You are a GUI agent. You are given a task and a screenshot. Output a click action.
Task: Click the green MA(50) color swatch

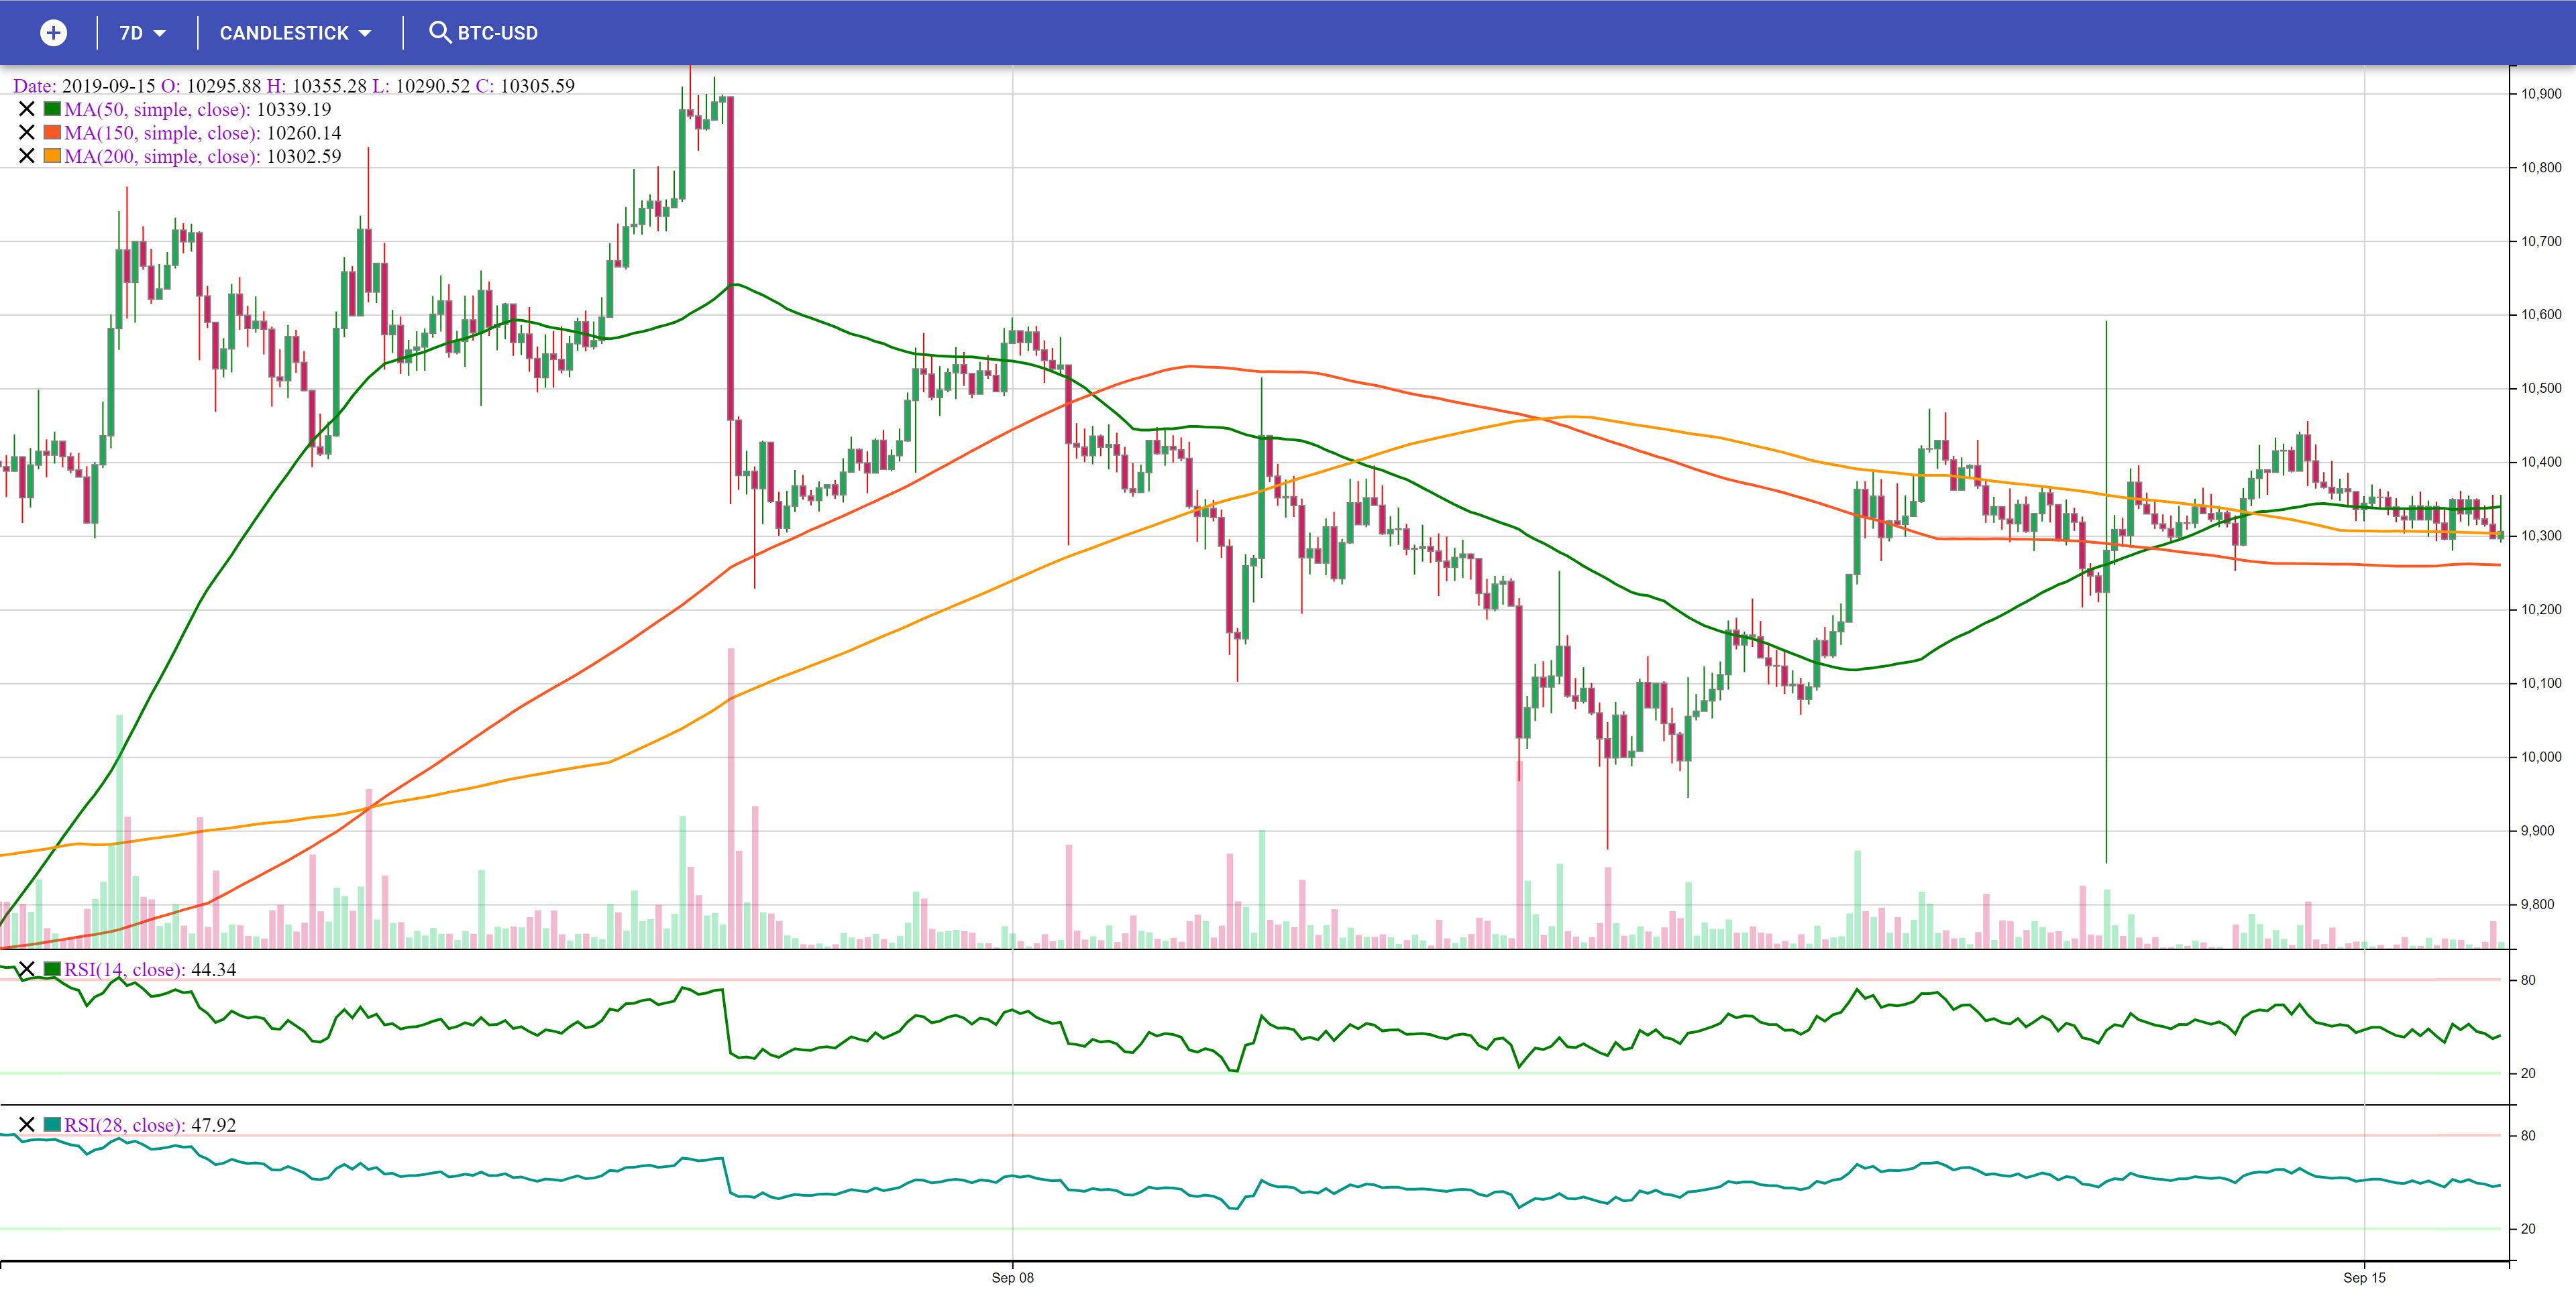click(52, 109)
